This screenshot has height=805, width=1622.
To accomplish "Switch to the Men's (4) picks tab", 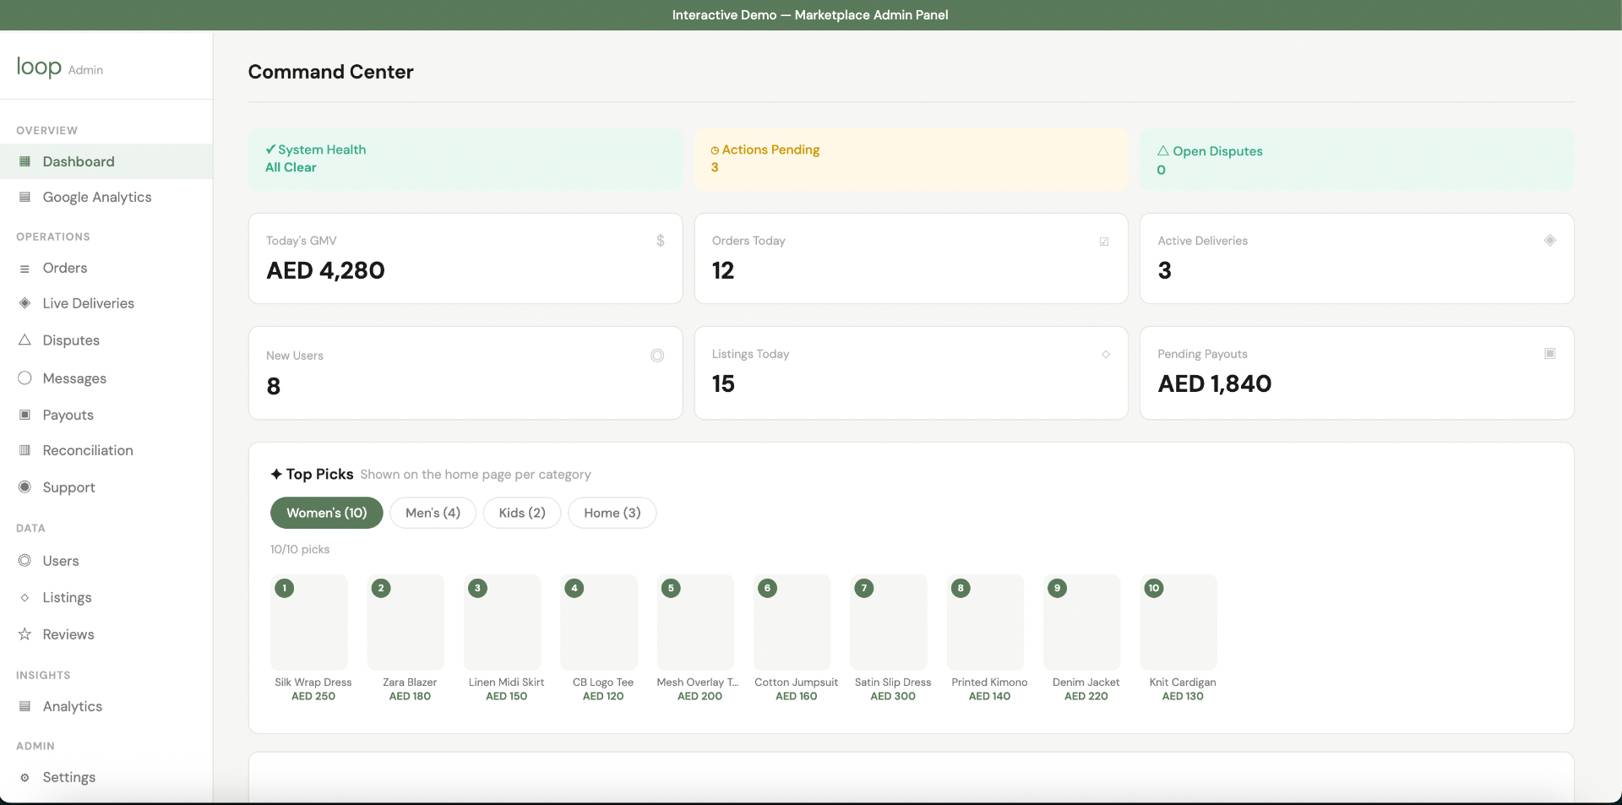I will (x=433, y=513).
